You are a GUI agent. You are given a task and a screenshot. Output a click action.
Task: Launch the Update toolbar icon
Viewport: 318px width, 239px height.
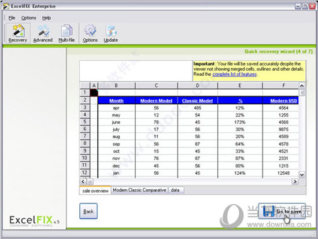[111, 34]
